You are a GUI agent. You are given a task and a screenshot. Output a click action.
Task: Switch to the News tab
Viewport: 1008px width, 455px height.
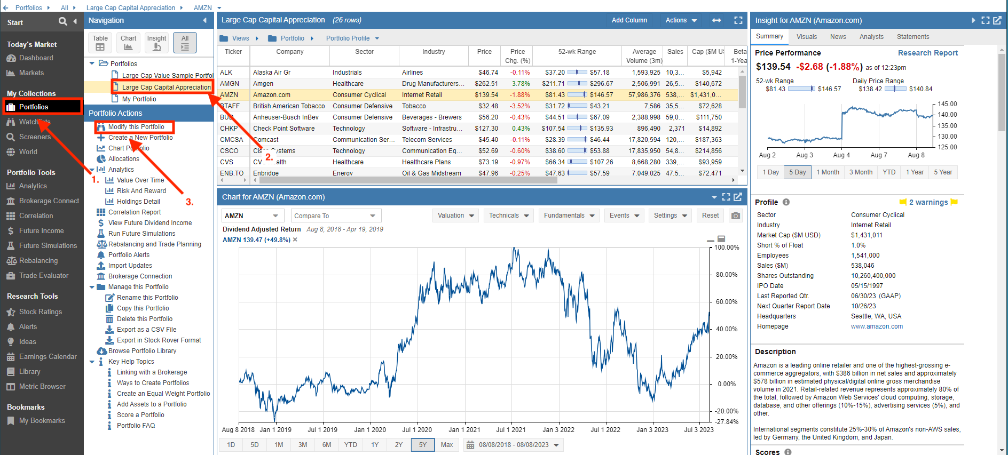838,37
